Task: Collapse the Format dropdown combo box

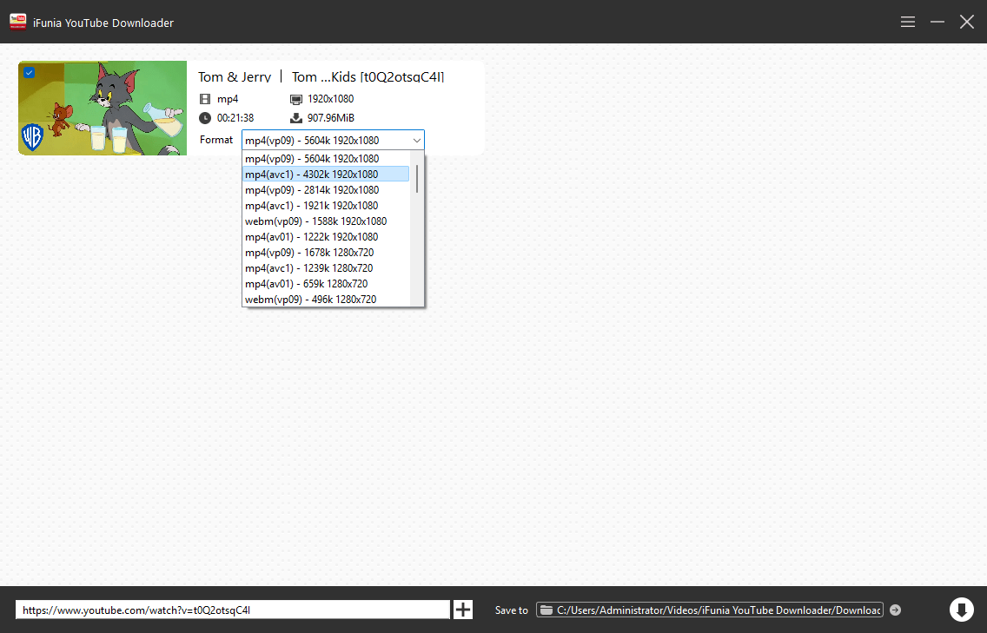Action: pyautogui.click(x=417, y=141)
